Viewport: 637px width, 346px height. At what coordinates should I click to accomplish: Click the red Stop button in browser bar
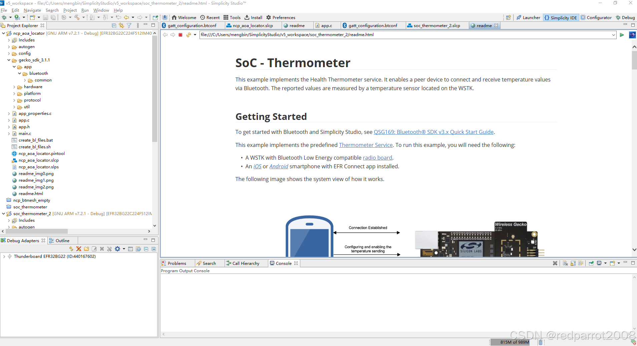[x=181, y=35]
